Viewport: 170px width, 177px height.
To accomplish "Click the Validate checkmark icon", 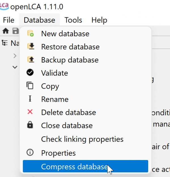I will pyautogui.click(x=30, y=72).
